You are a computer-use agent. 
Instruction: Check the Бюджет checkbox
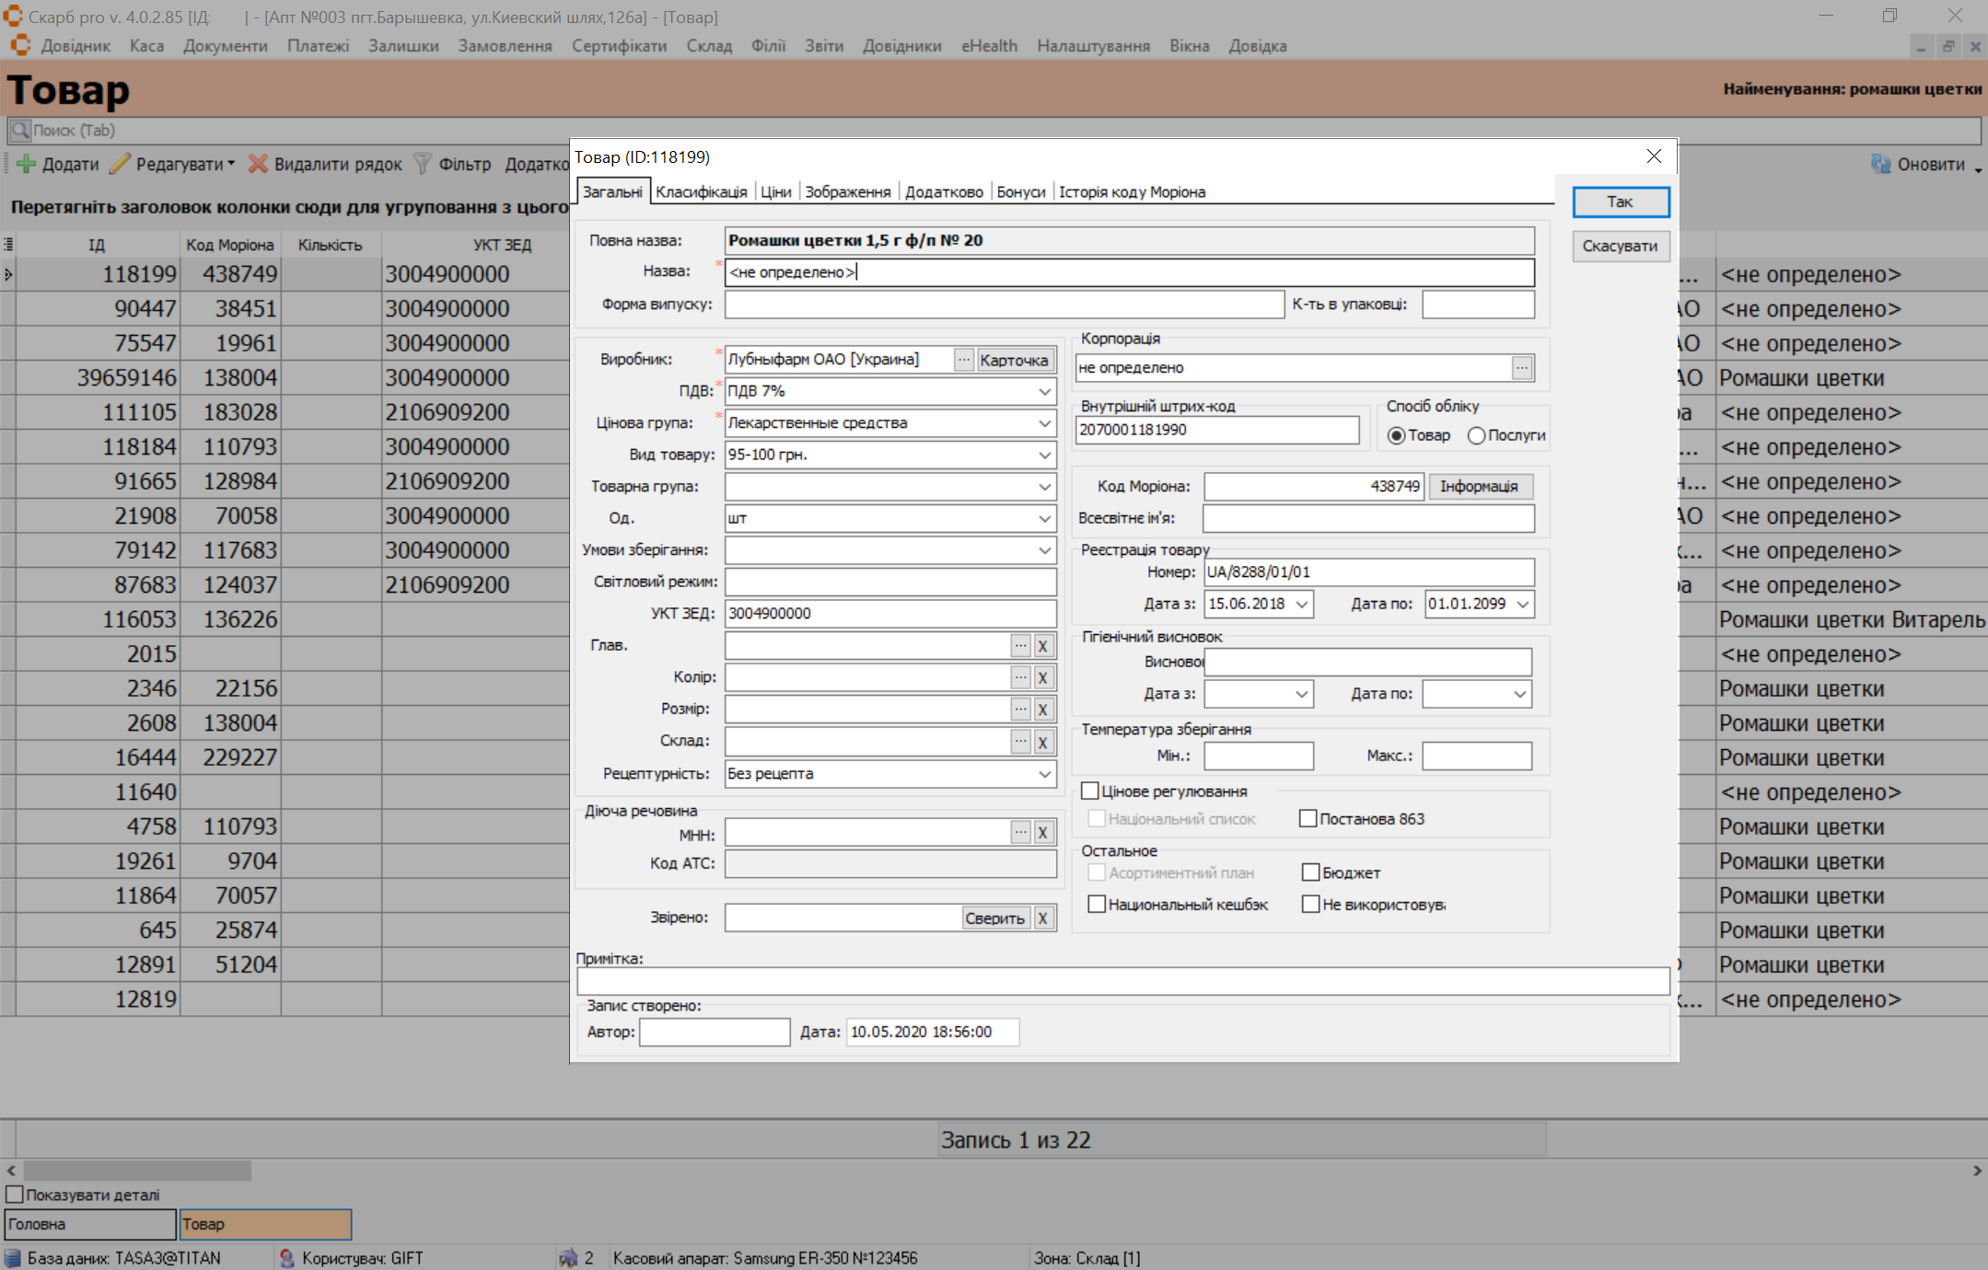click(x=1310, y=872)
